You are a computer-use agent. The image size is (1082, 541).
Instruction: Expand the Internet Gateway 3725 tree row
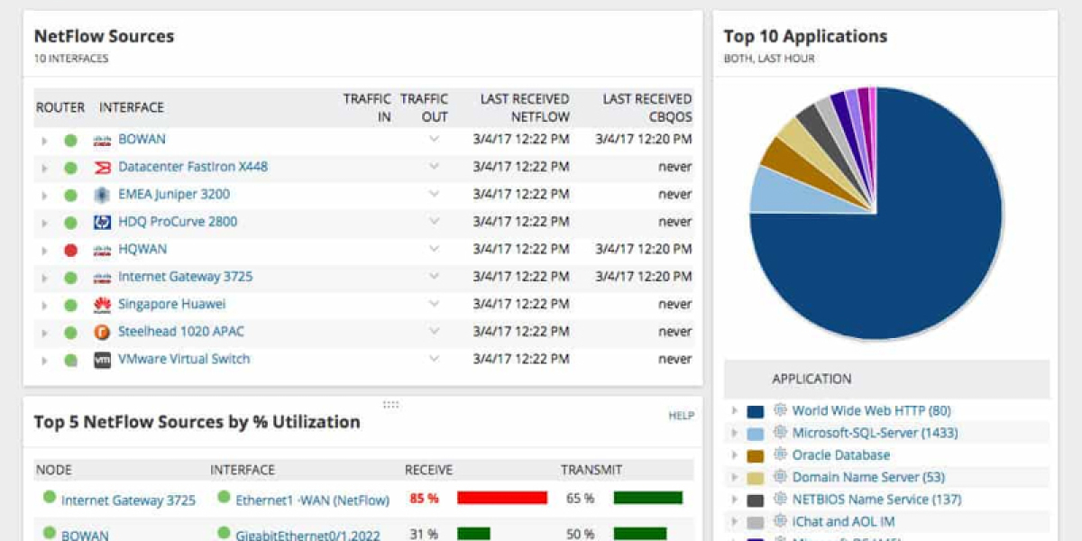pos(43,278)
